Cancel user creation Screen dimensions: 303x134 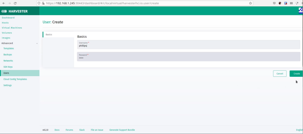click(x=280, y=73)
